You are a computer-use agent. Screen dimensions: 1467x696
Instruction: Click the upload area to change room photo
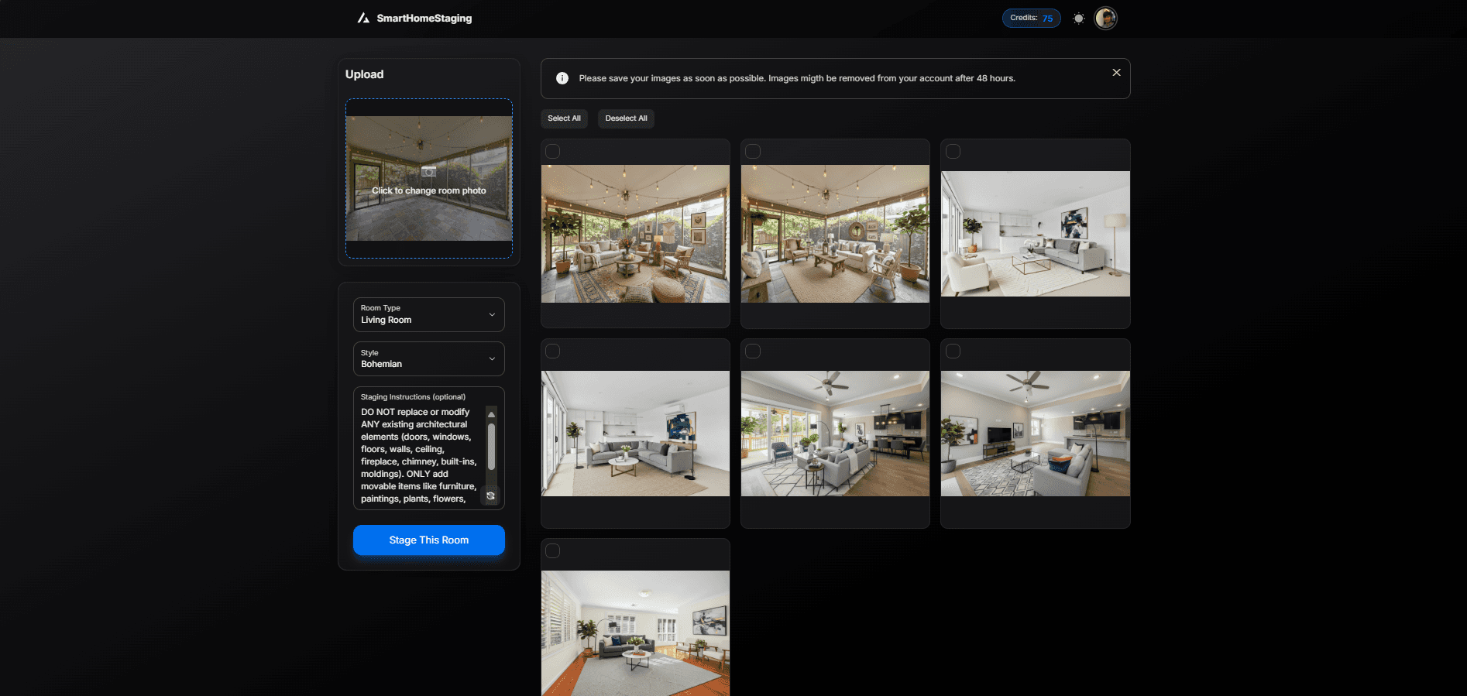[429, 178]
